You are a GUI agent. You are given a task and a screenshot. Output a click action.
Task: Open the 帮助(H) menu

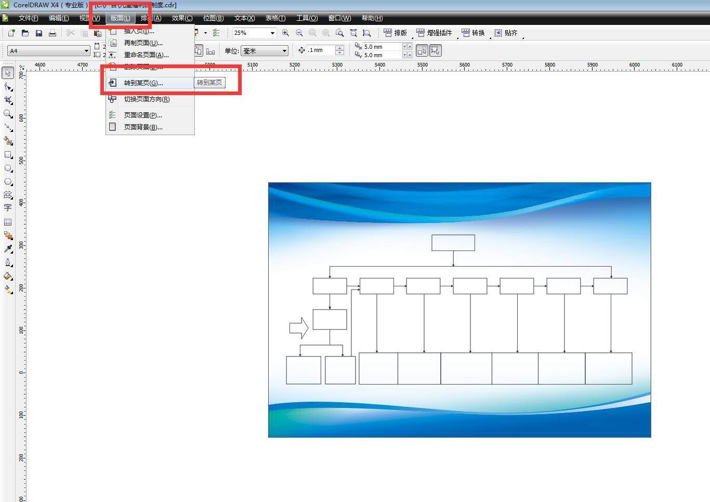coord(372,18)
